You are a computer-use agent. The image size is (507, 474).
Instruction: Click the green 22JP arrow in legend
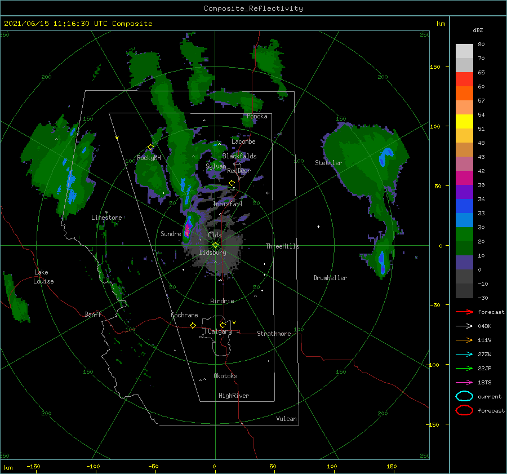click(x=464, y=368)
